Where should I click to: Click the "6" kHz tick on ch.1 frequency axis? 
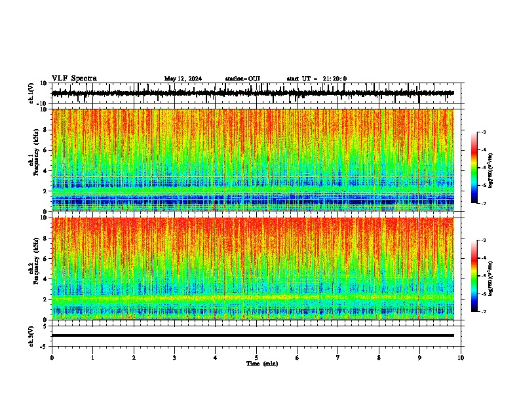click(x=45, y=150)
